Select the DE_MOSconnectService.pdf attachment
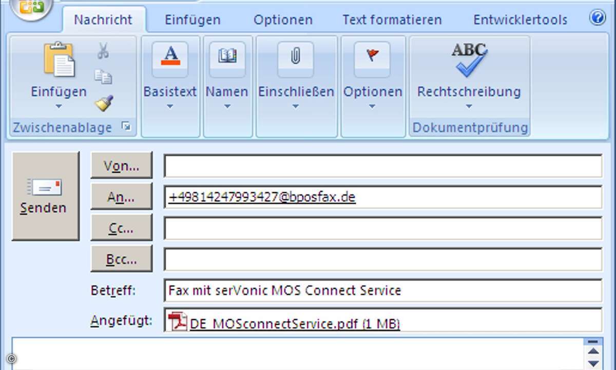Image resolution: width=616 pixels, height=370 pixels. pos(295,324)
